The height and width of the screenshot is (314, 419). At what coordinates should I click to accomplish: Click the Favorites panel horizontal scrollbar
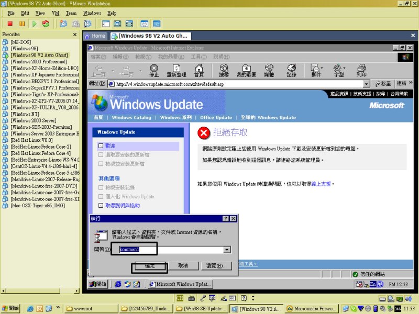tap(40, 290)
